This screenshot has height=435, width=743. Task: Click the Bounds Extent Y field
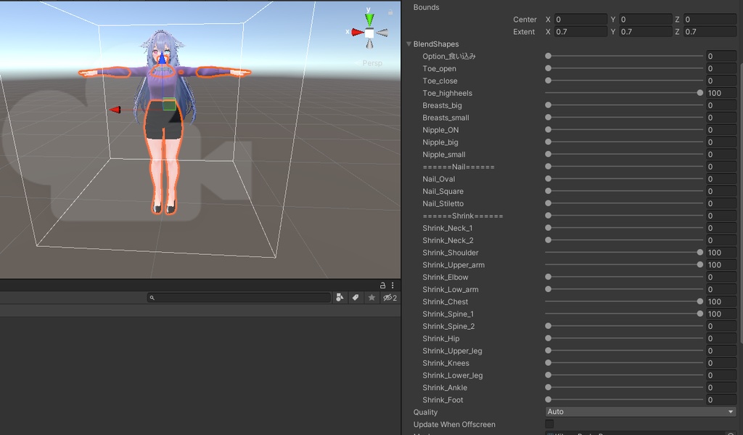[645, 32]
